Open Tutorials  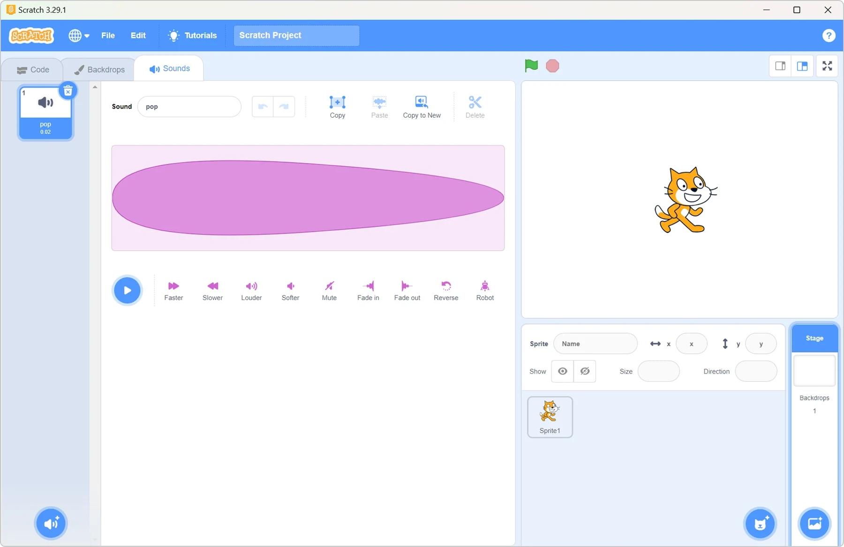pos(192,36)
